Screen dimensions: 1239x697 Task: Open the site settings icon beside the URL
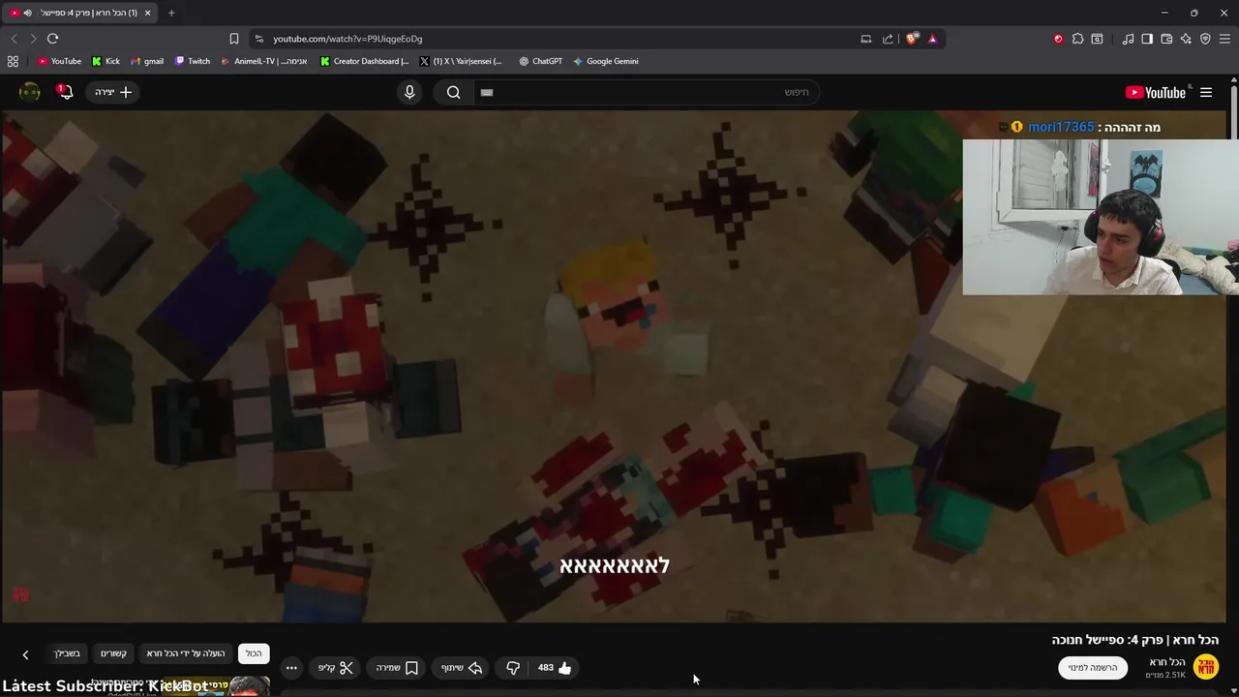(258, 39)
